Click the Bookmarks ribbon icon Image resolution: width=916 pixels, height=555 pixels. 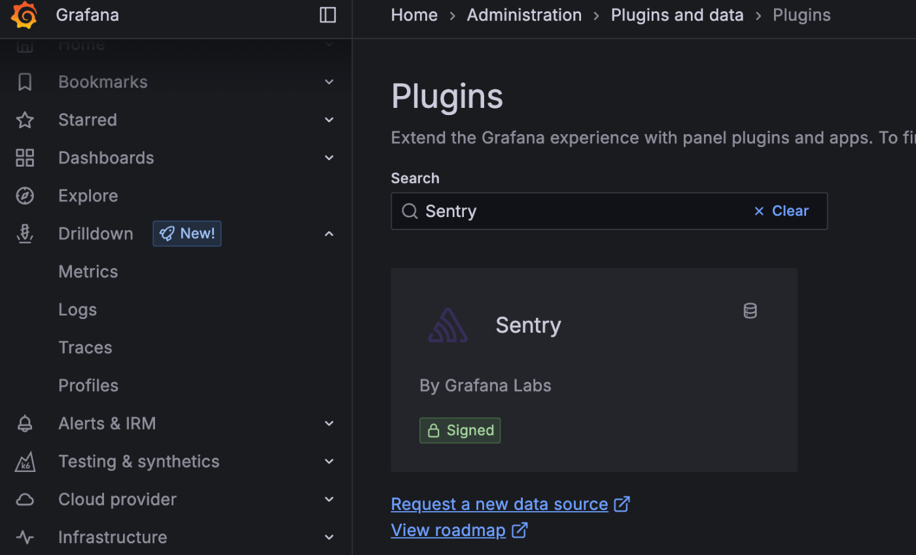pos(25,82)
